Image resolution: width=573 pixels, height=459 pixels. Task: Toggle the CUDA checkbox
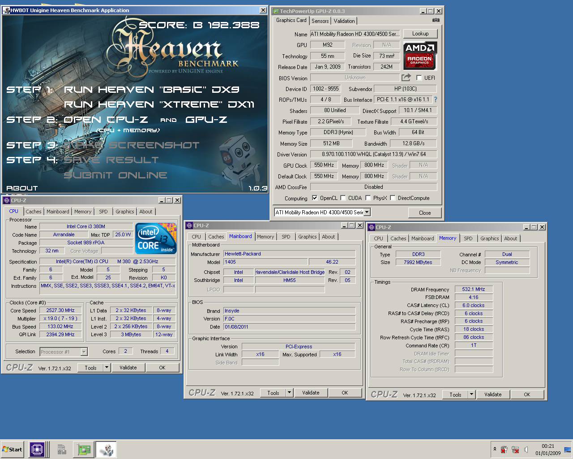point(343,198)
